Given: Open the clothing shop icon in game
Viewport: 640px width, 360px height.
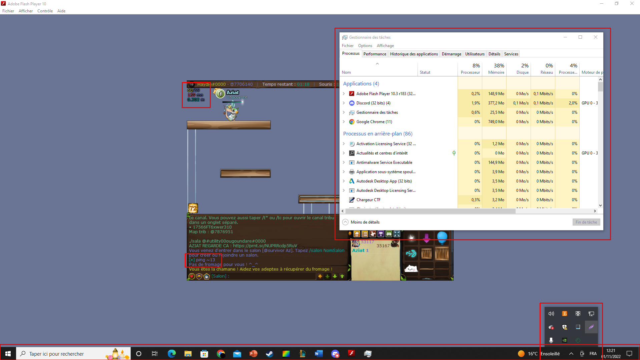Looking at the screenshot, I should [373, 234].
